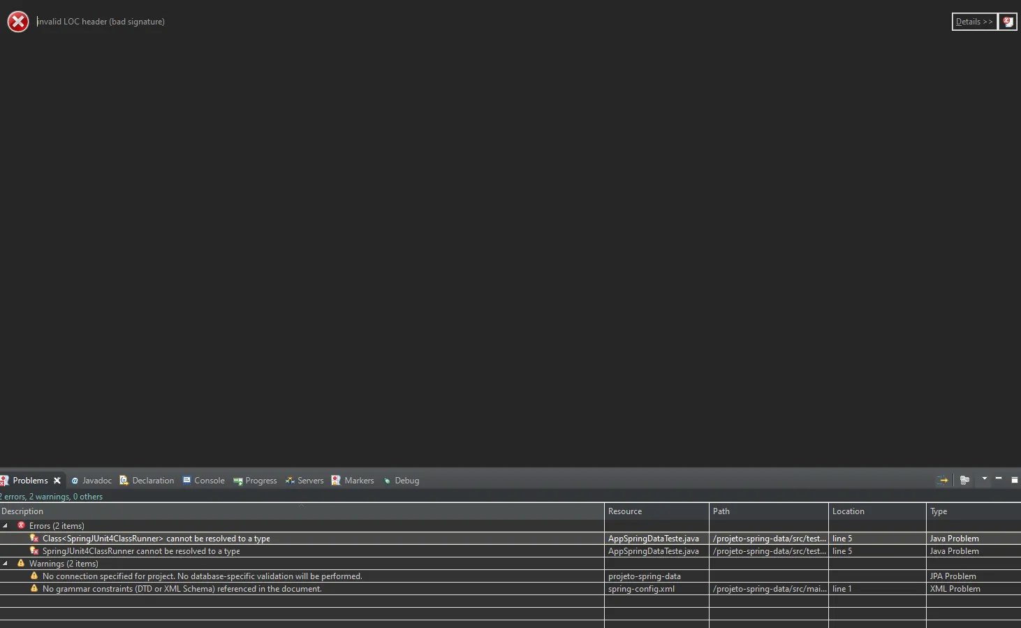1021x628 pixels.
Task: Select the Invalid LOC header error message text
Action: pyautogui.click(x=101, y=22)
